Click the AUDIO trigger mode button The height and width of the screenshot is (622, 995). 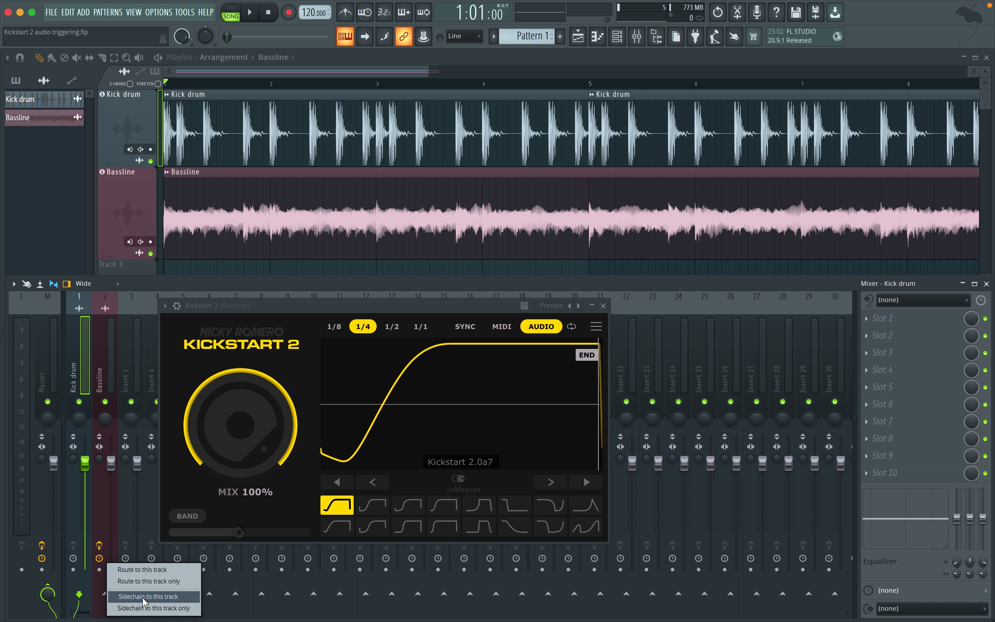pos(541,327)
